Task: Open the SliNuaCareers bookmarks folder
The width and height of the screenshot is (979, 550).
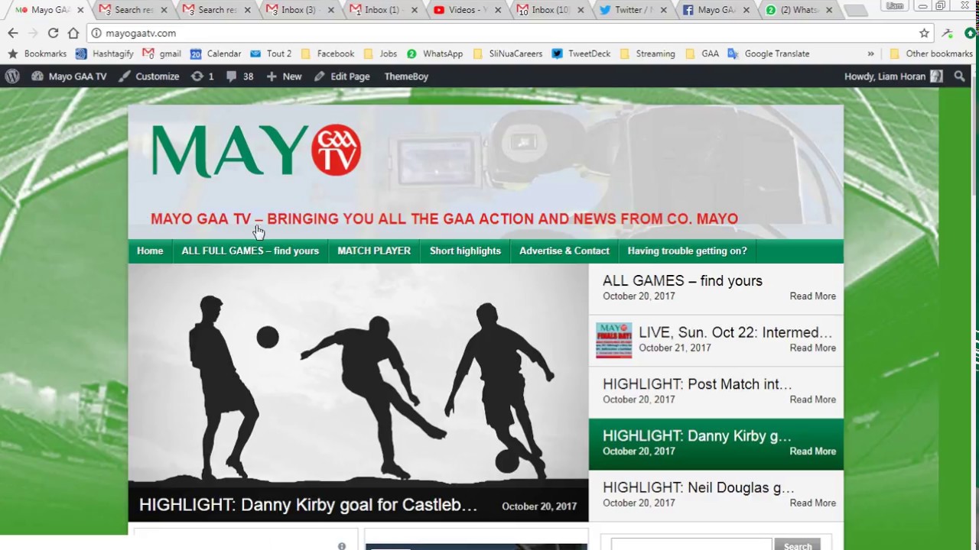Action: pyautogui.click(x=507, y=53)
